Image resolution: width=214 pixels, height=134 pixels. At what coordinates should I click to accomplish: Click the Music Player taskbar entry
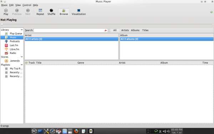[91, 131]
